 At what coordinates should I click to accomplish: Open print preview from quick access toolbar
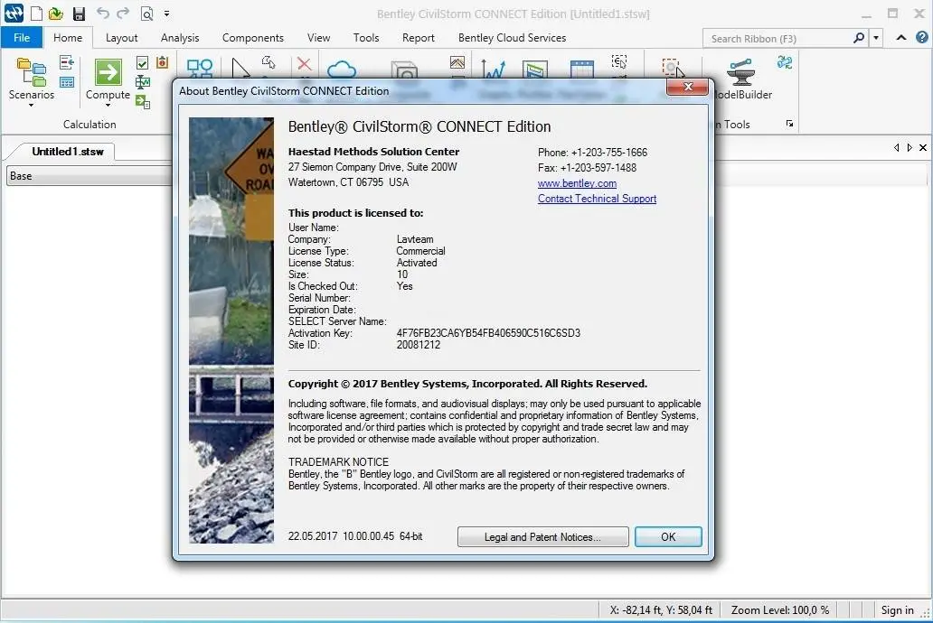[x=146, y=13]
